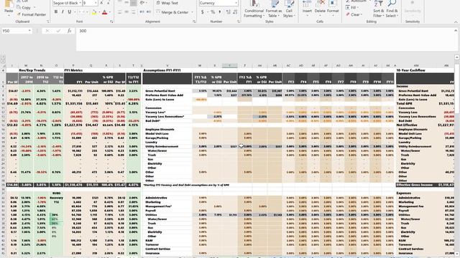The image size is (460, 258).
Task: Set Bottom Align for the cell
Action: pyautogui.click(x=133, y=3)
